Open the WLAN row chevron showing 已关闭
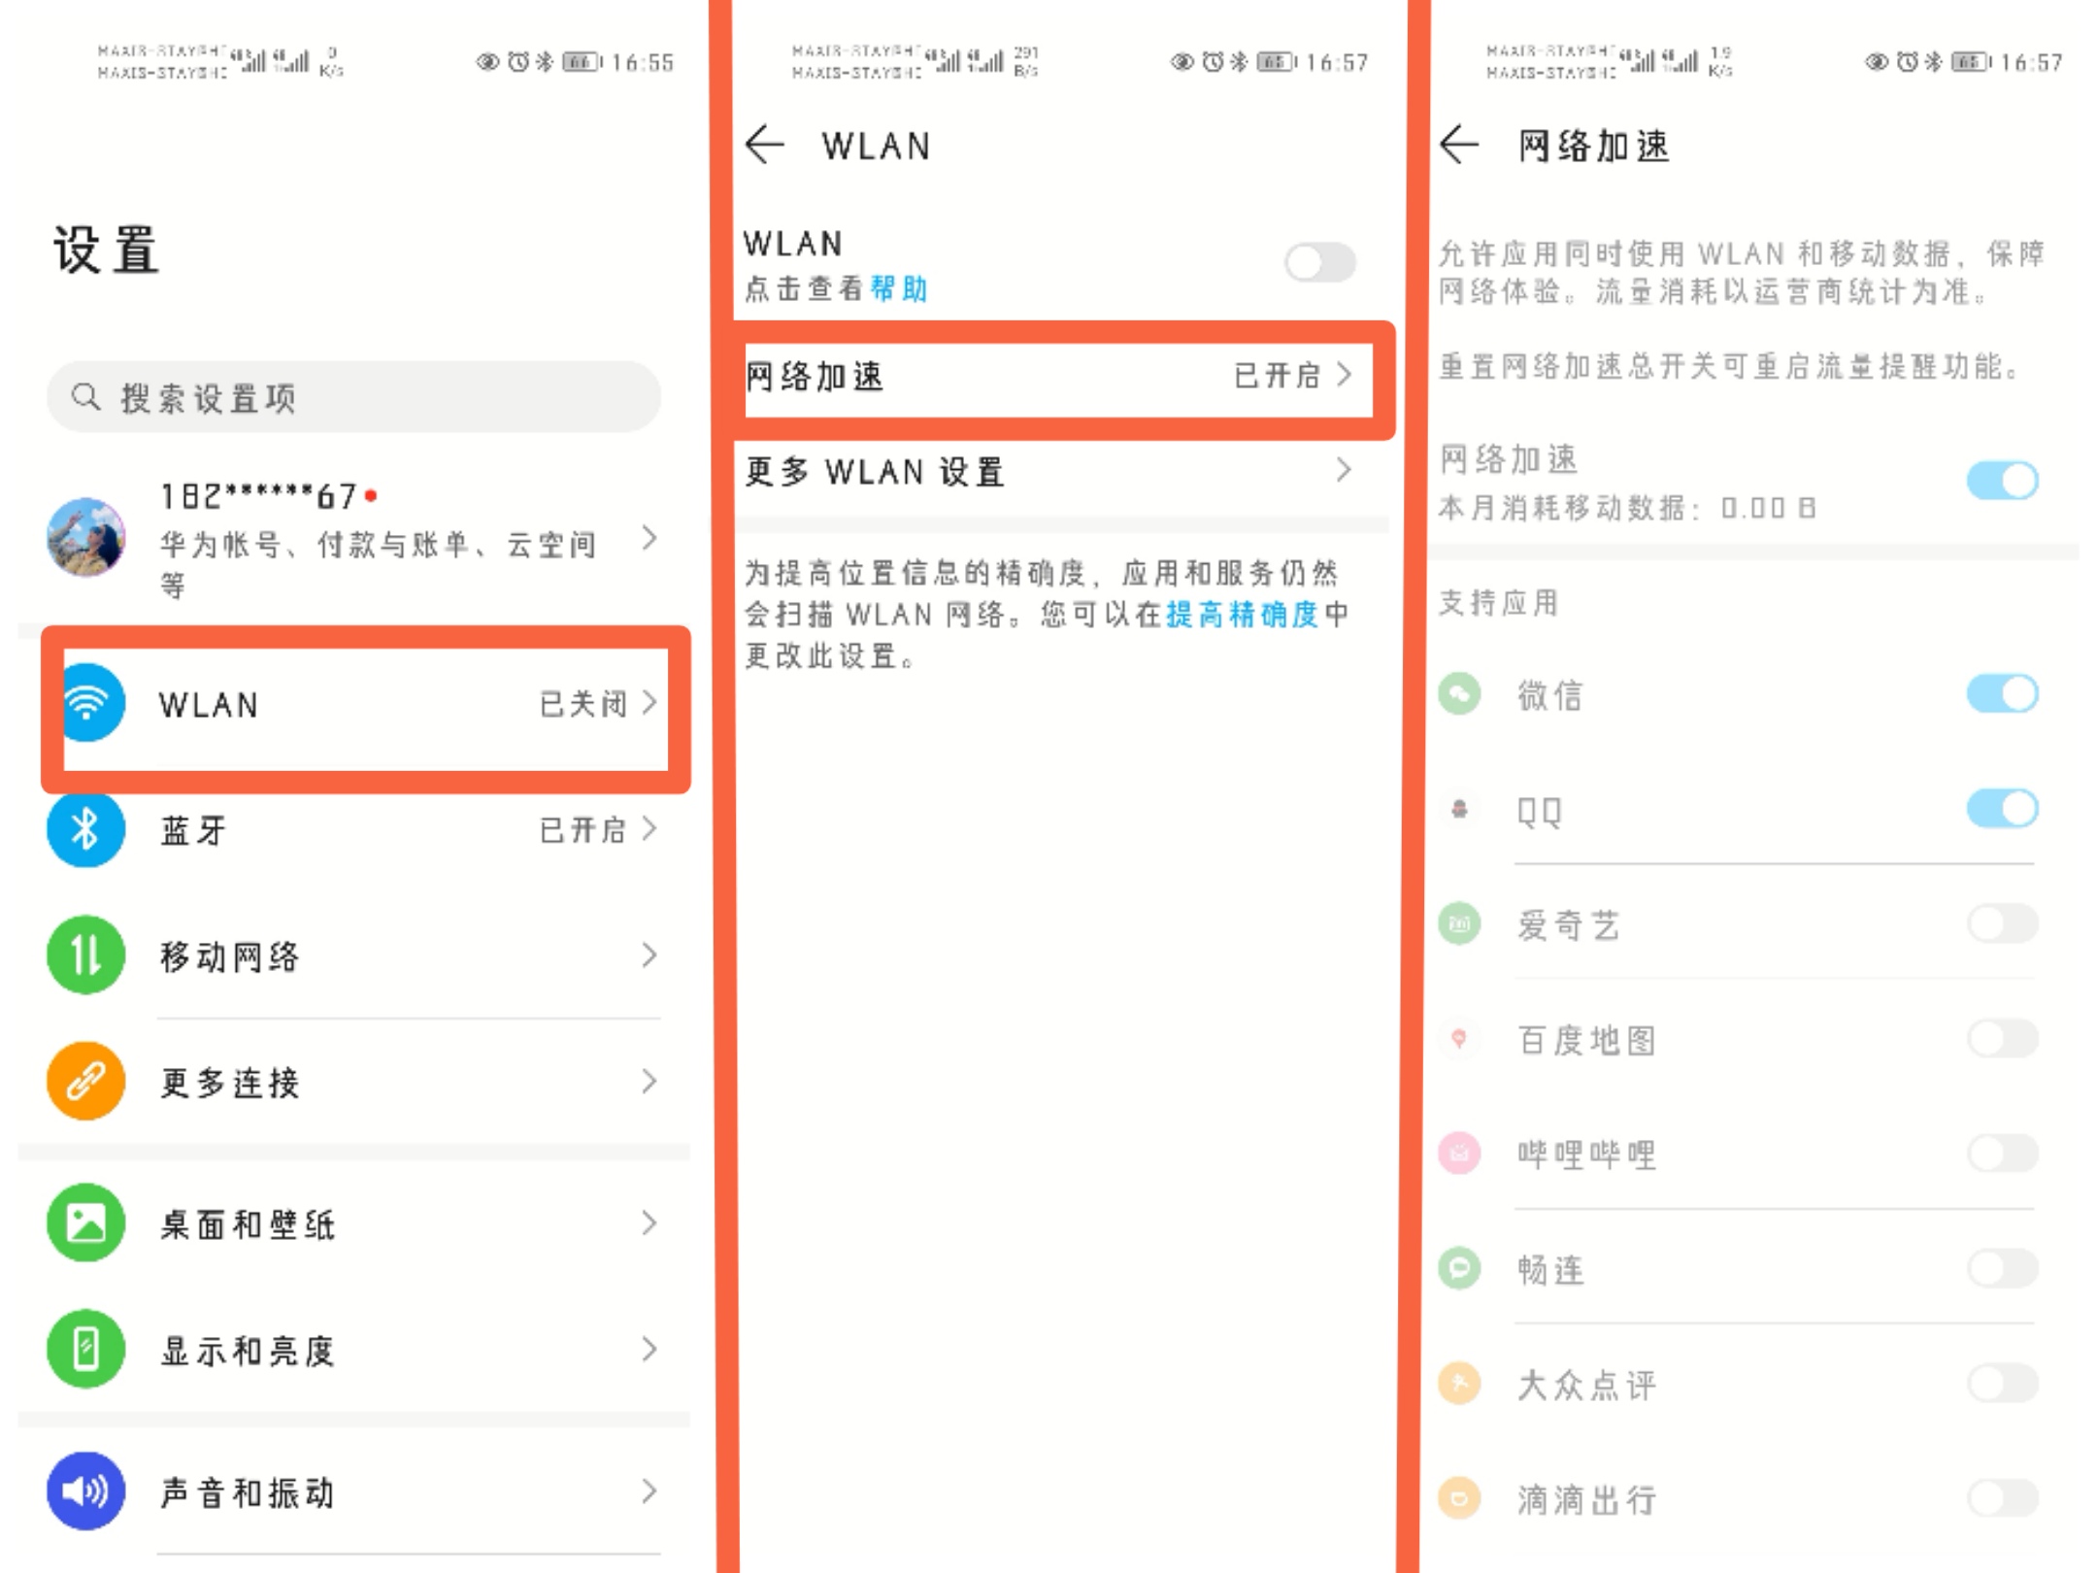 point(650,702)
